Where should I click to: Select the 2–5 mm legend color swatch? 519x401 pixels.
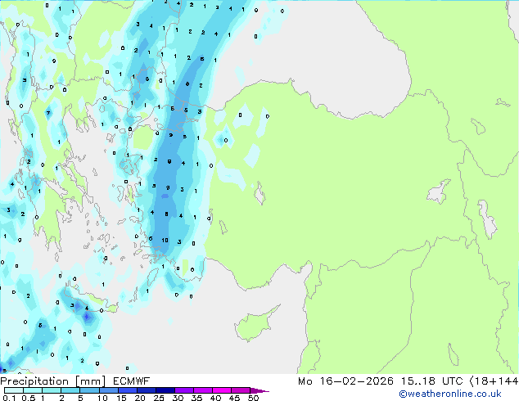(70, 390)
